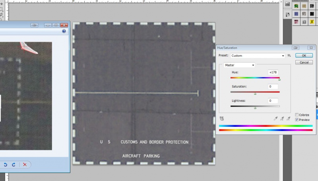Rotate counterclockwise in the left window
This screenshot has width=318, height=181.
[x=6, y=165]
